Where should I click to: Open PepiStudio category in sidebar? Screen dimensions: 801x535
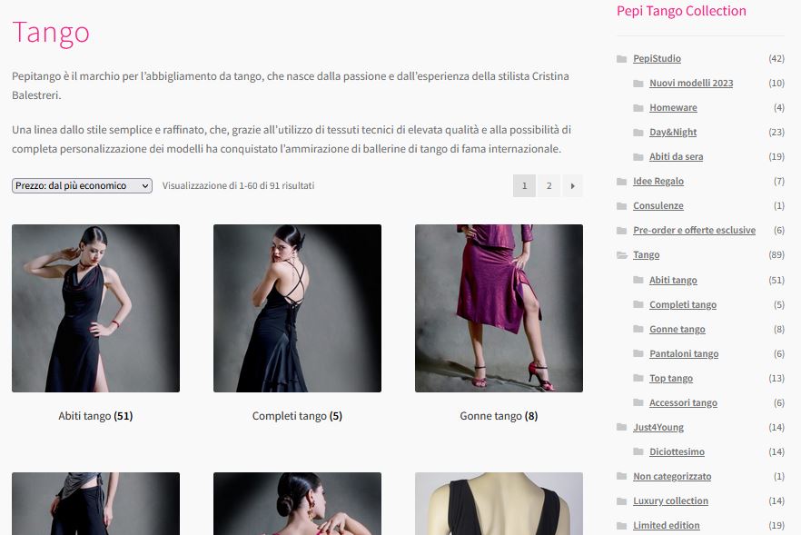click(x=657, y=59)
